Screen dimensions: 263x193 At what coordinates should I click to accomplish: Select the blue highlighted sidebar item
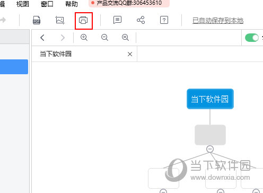(x=14, y=67)
